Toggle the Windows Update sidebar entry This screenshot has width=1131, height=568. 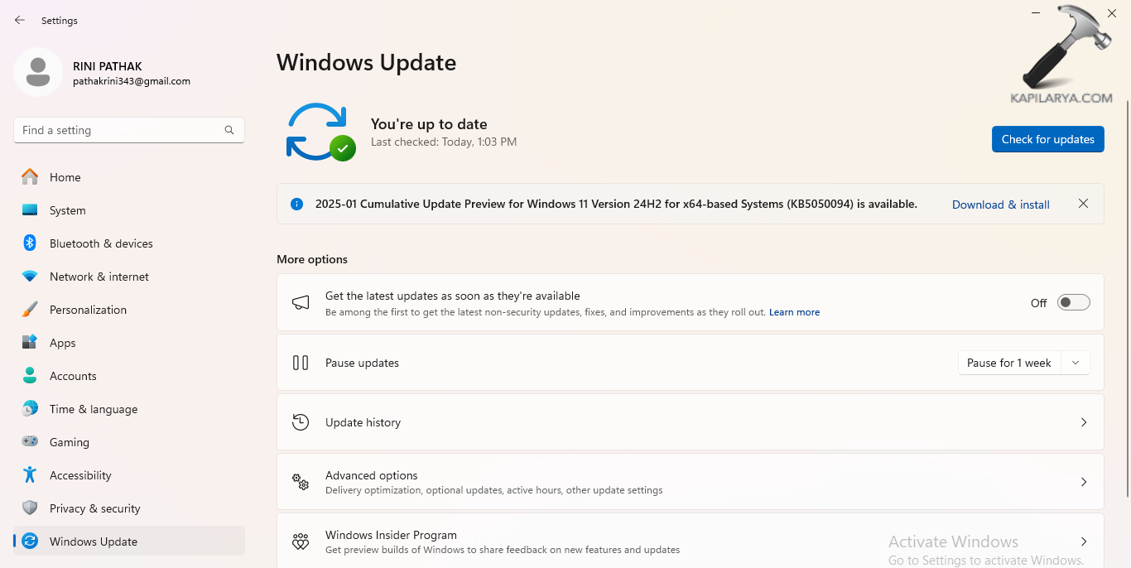tap(94, 541)
